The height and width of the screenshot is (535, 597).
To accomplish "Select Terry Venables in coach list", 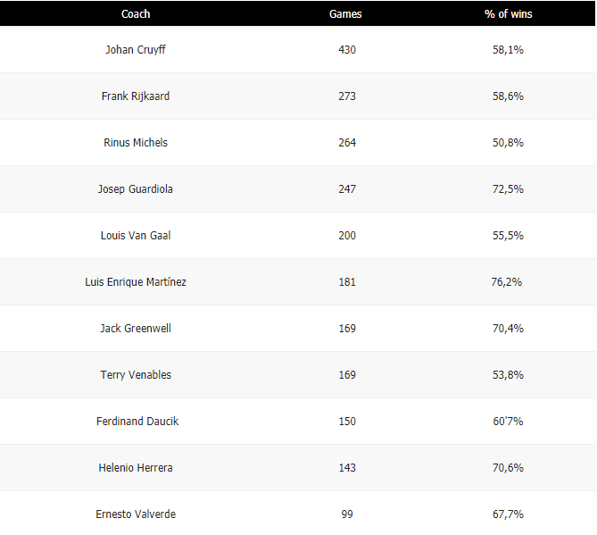I will pos(136,375).
